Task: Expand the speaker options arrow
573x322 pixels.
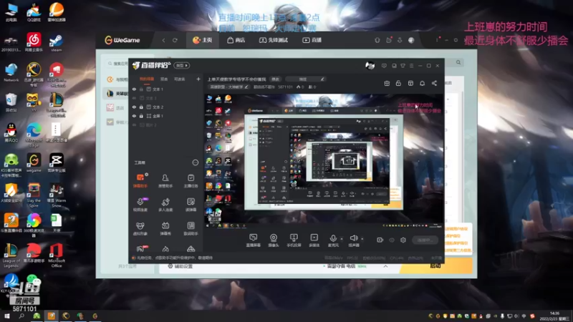Action: tap(362, 239)
